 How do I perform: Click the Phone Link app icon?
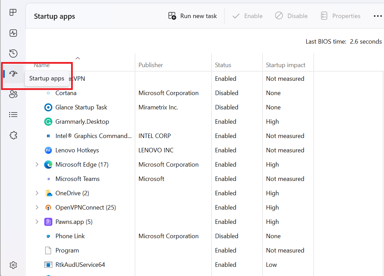click(48, 236)
